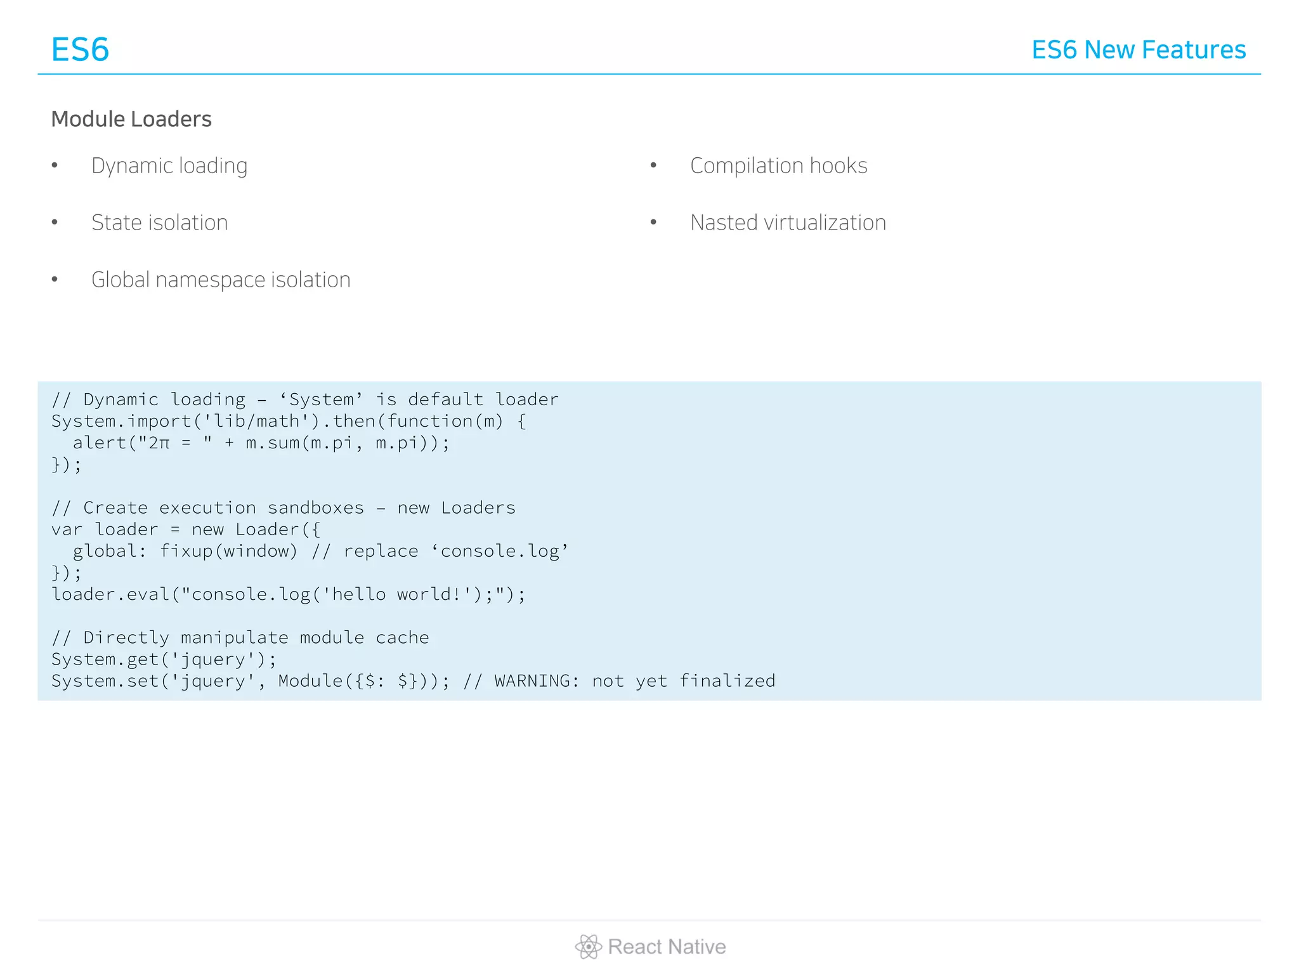Click the 'React Native' footer text
The width and height of the screenshot is (1299, 974).
click(x=667, y=947)
